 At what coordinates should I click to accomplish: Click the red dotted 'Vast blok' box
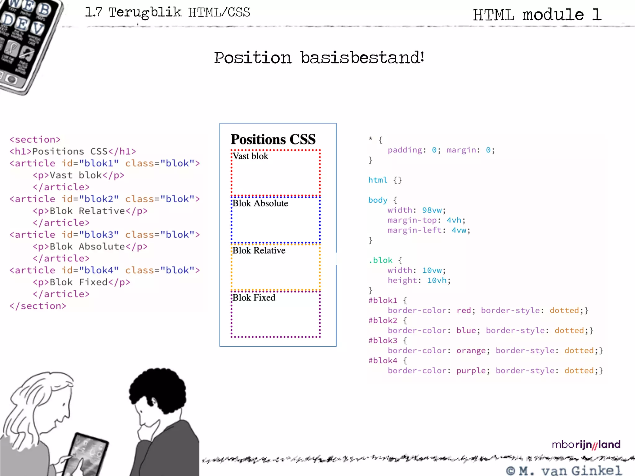point(276,173)
